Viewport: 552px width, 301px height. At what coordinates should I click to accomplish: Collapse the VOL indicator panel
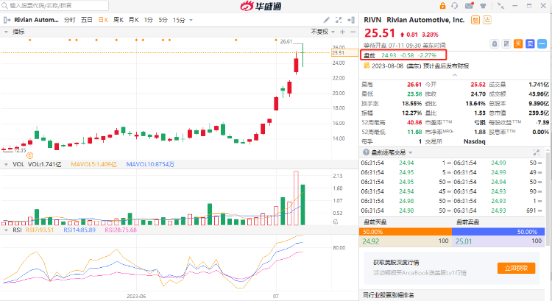tap(6, 164)
